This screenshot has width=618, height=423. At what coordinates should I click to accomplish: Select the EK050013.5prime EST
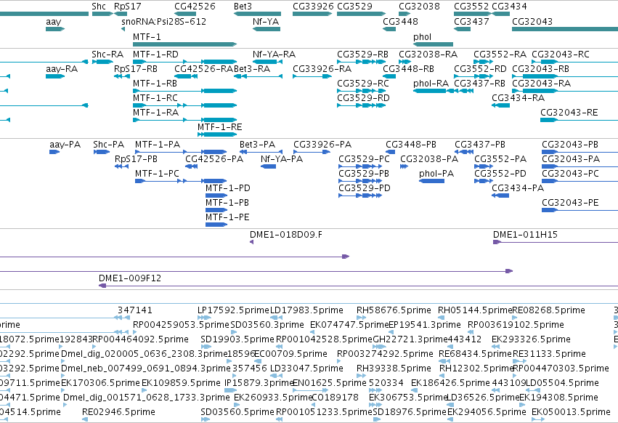click(538, 419)
